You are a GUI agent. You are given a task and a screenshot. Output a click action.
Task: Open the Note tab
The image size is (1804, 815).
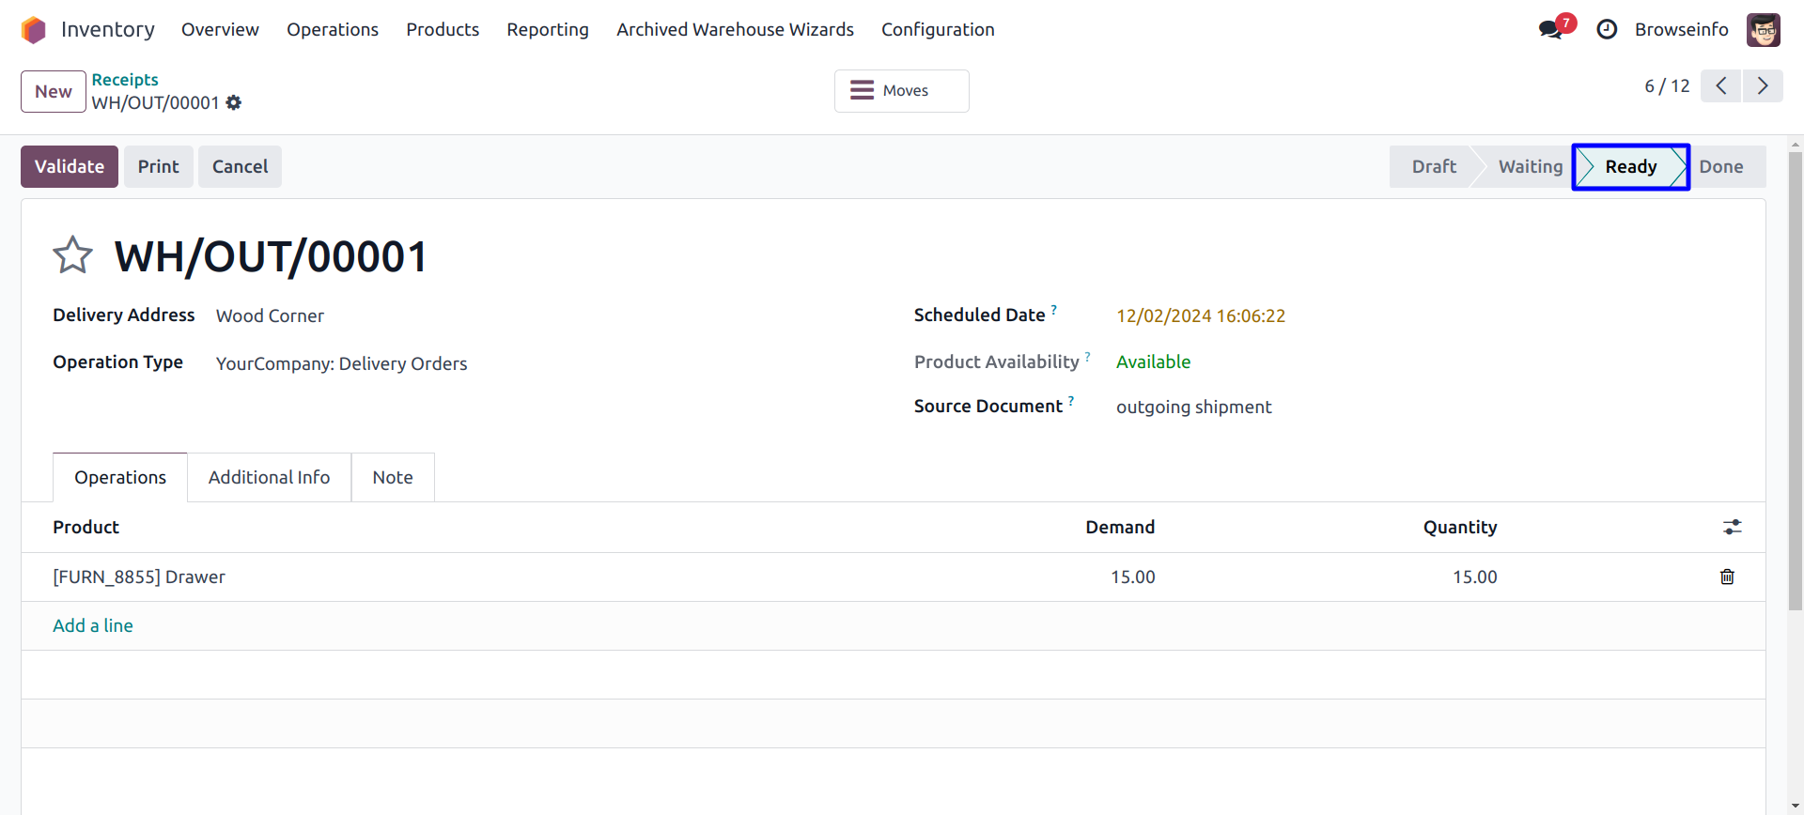click(x=392, y=477)
